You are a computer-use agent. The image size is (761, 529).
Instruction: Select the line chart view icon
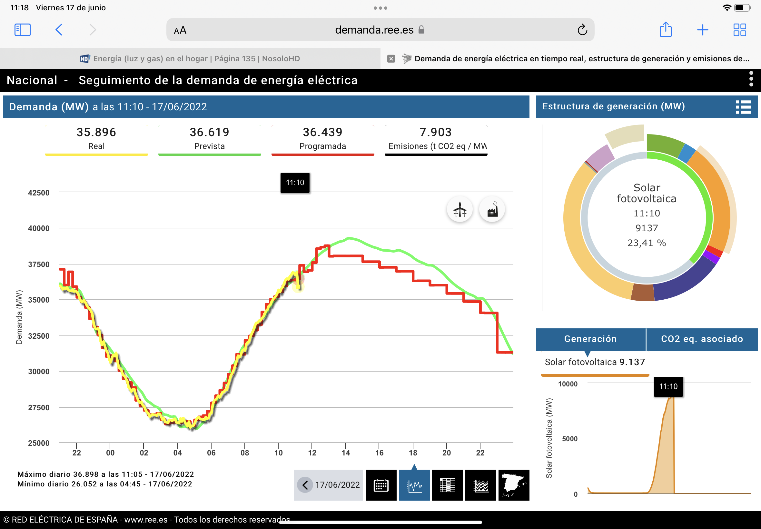[x=414, y=485]
